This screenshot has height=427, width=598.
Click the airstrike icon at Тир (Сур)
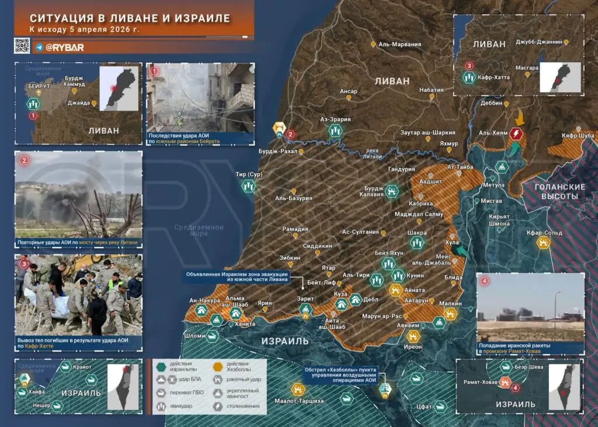pyautogui.click(x=248, y=187)
